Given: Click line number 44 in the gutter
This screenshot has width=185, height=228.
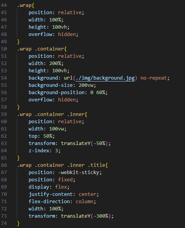Looking at the screenshot, I should tap(4, 5).
